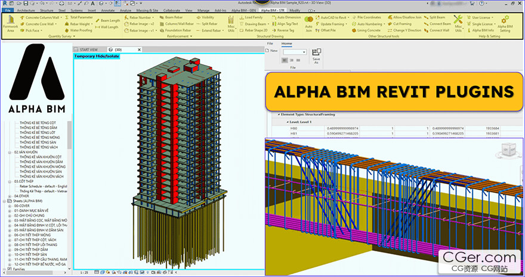Expand the Quantity Survey panel
This screenshot has width=525, height=277.
point(62,36)
